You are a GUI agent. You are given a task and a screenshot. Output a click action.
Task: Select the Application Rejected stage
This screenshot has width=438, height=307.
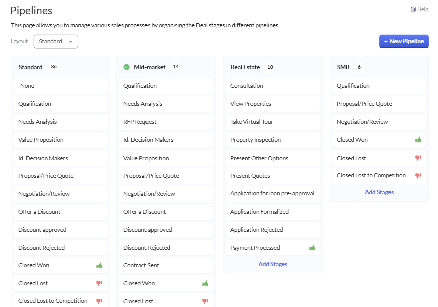coord(273,230)
